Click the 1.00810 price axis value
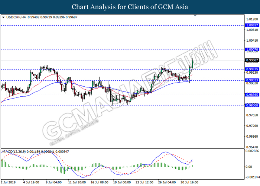The image size is (260, 186). coord(252,30)
